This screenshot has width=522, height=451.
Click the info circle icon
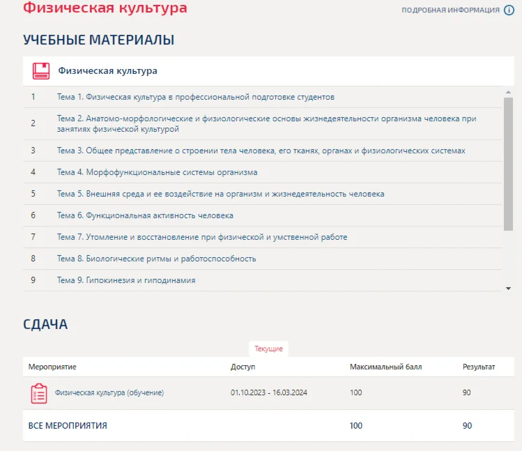click(509, 10)
